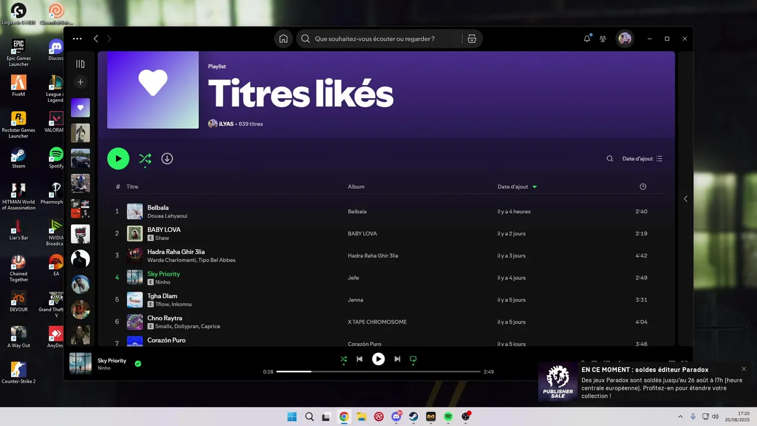Sort by duration clock icon
Image resolution: width=757 pixels, height=426 pixels.
[x=643, y=186]
